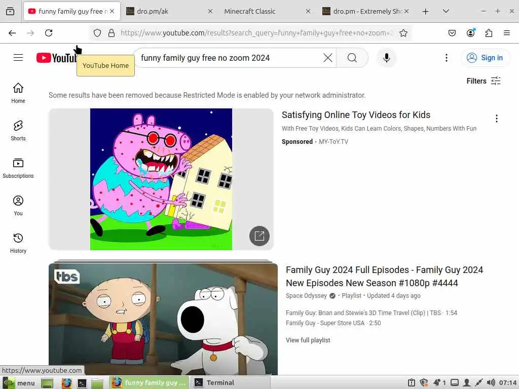519x389 pixels.
Task: Switch to the Terminal window in taskbar
Action: click(230, 383)
